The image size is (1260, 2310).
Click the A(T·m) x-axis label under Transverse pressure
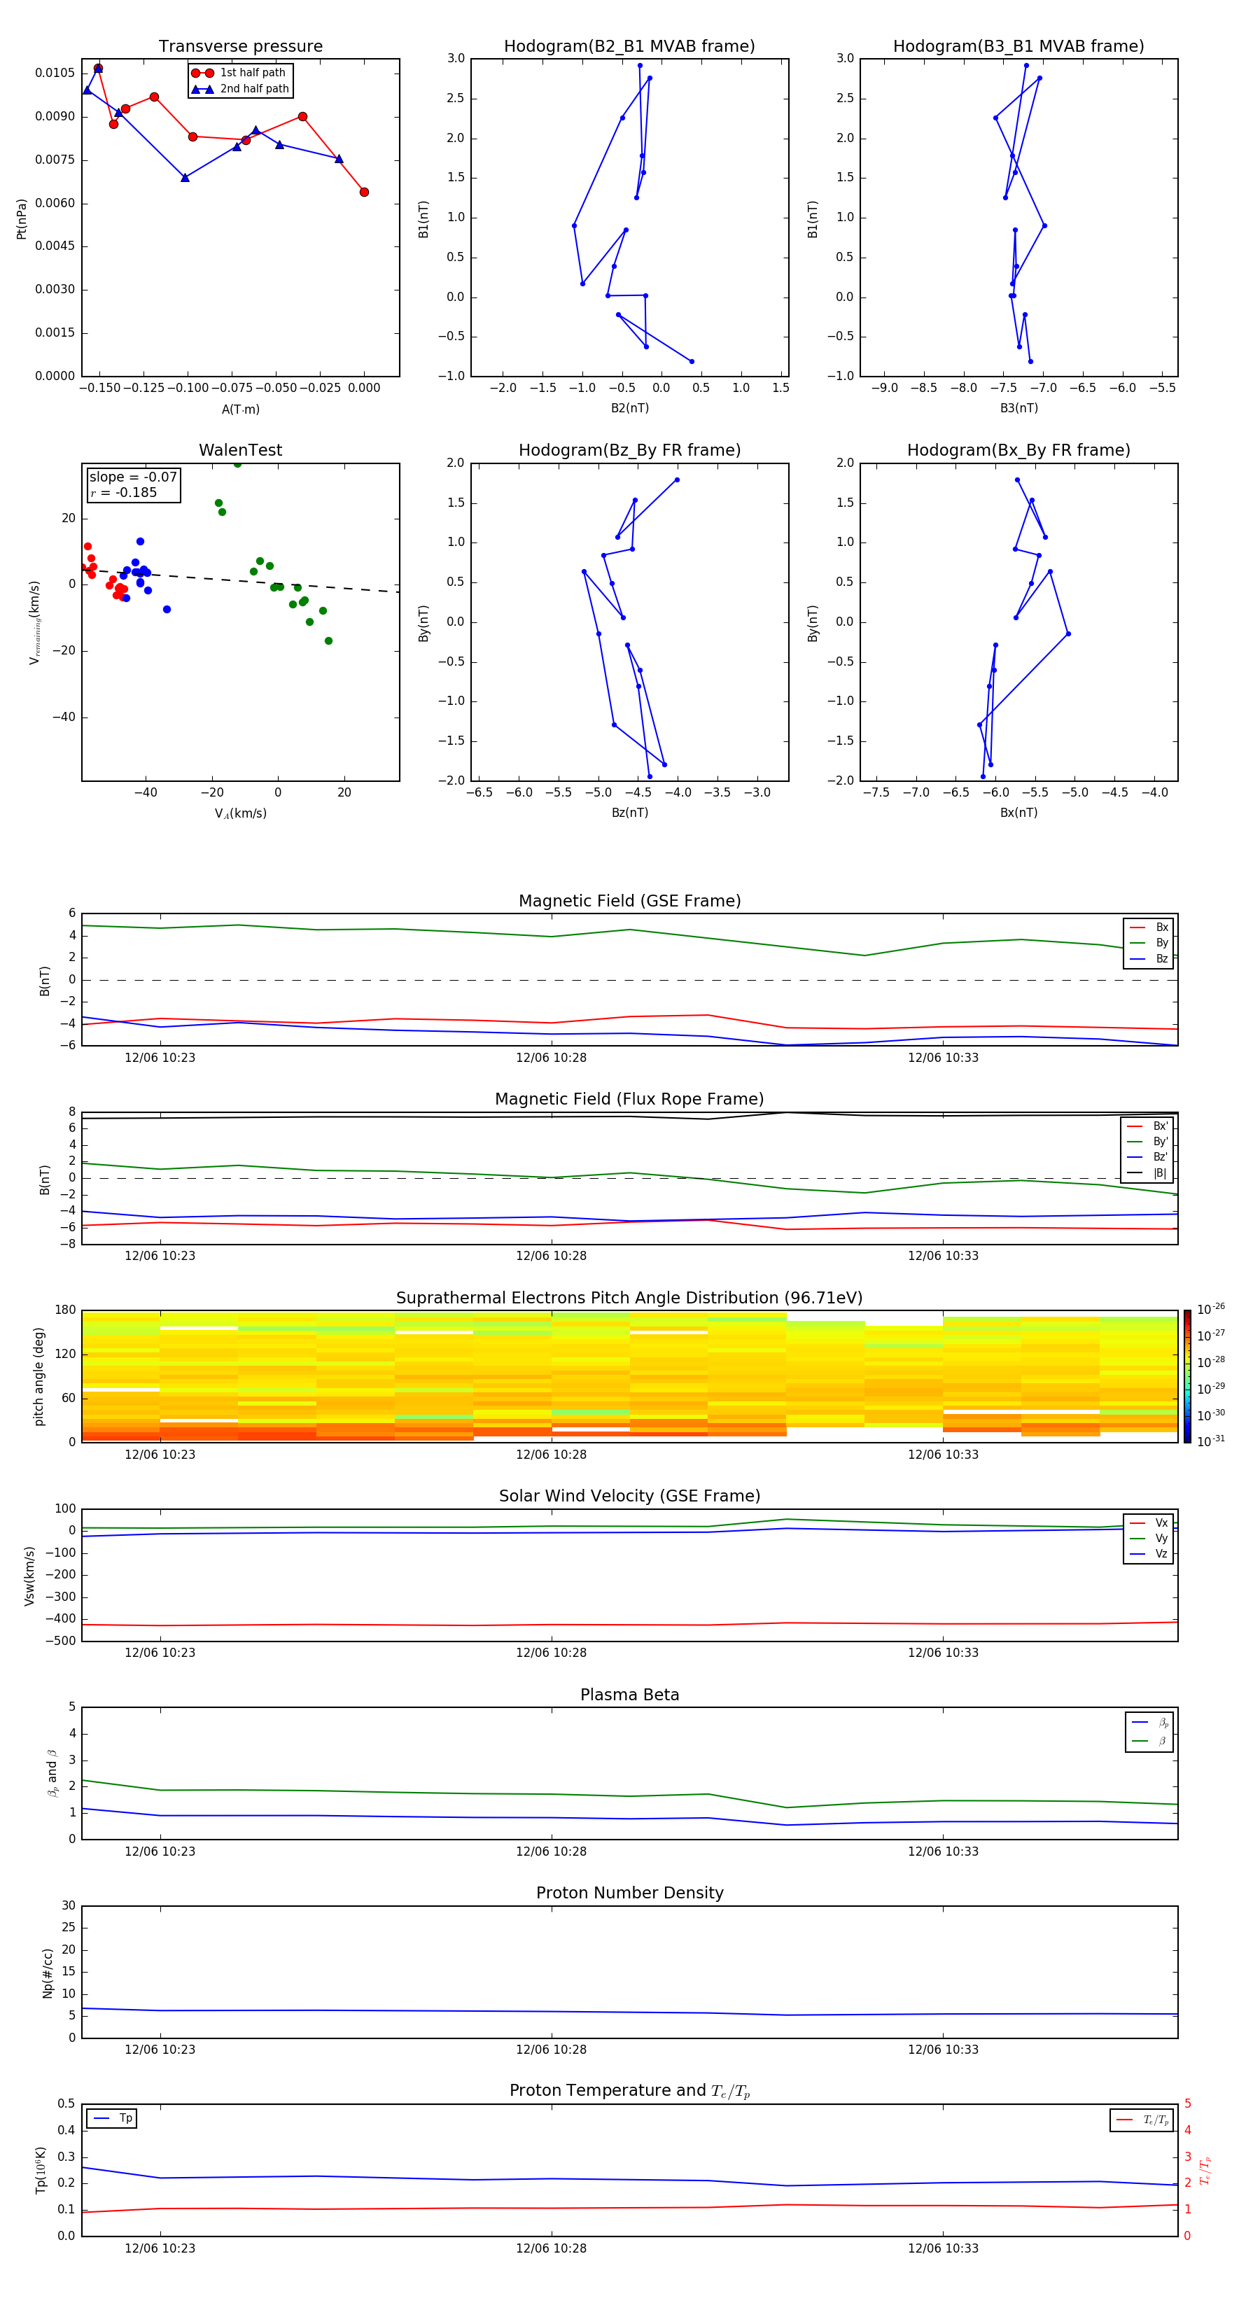240,409
